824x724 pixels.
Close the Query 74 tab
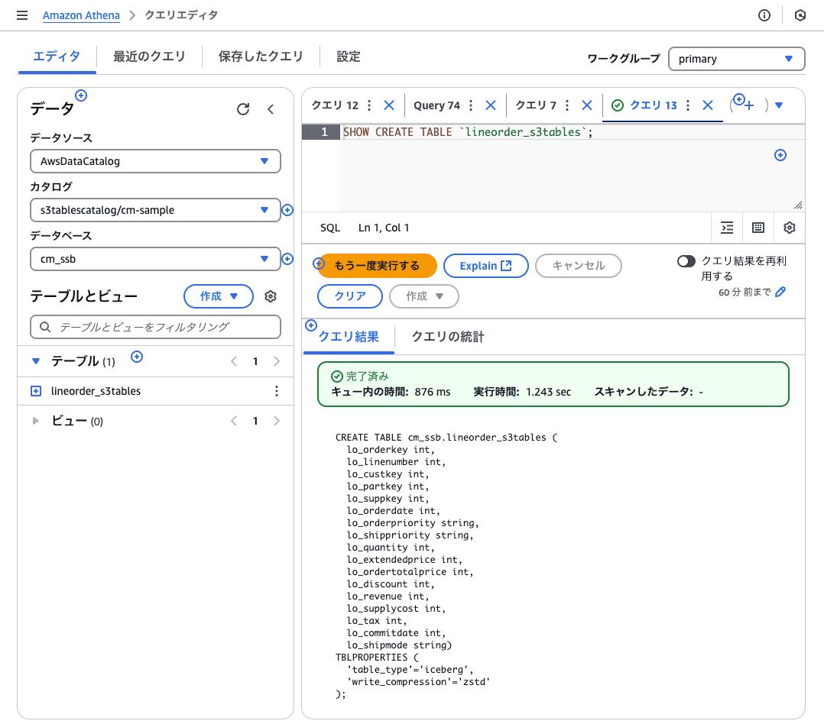[x=490, y=105]
